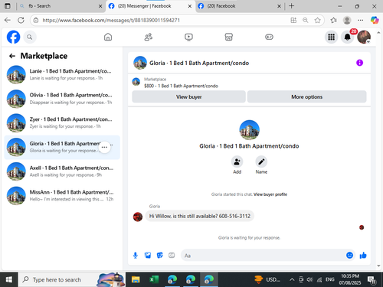383x287 pixels.
Task: Refresh the page
Action: click(21, 20)
